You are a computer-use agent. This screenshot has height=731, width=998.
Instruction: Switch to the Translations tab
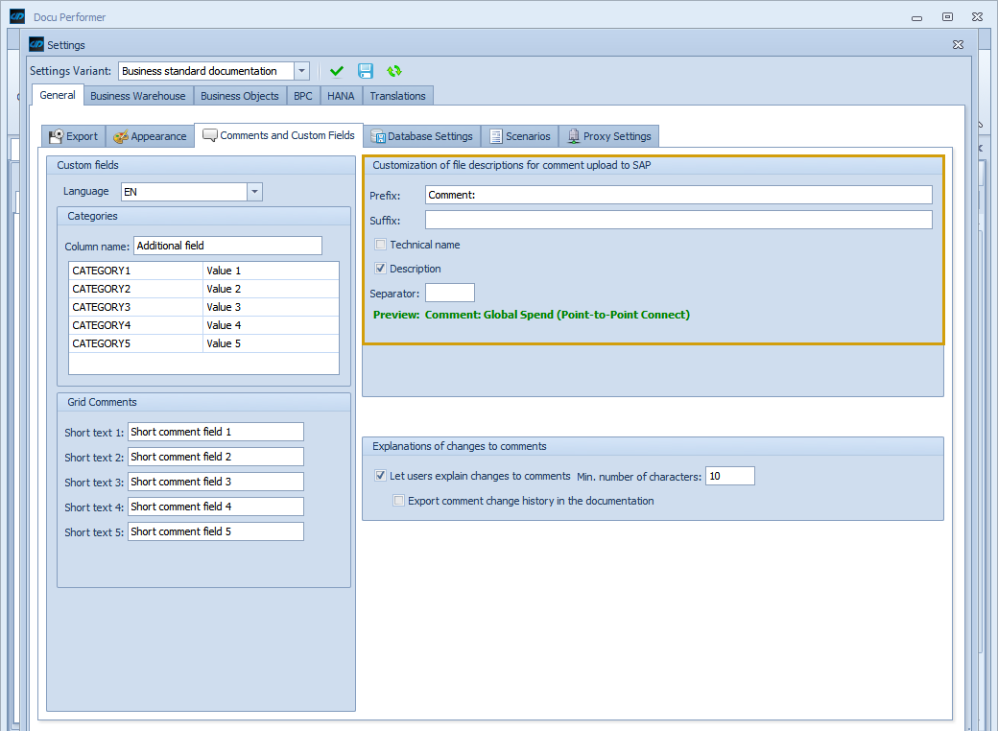(x=397, y=96)
